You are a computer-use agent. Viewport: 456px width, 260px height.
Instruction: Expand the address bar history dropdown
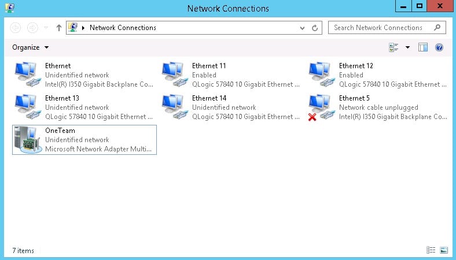click(x=302, y=28)
